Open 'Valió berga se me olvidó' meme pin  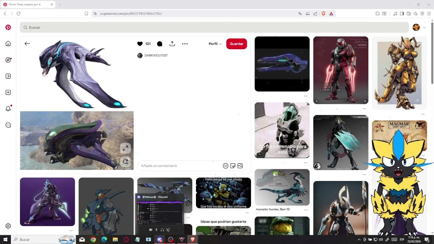(223, 193)
